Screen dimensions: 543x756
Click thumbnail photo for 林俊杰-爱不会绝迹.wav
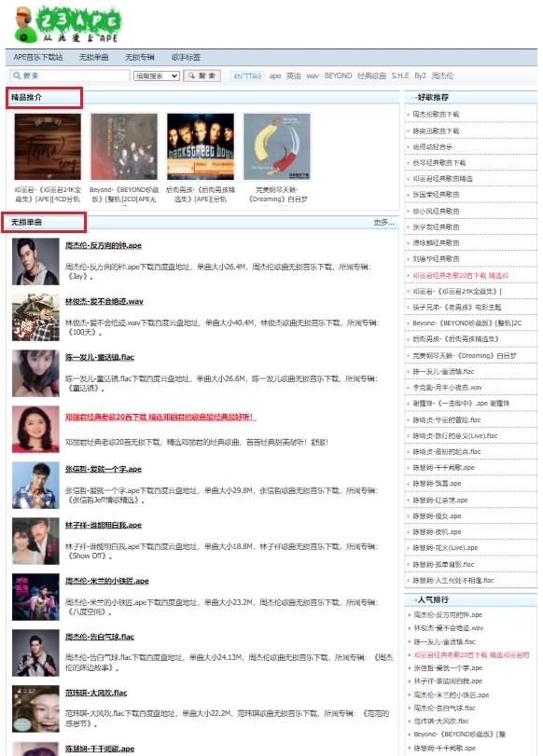(x=35, y=318)
